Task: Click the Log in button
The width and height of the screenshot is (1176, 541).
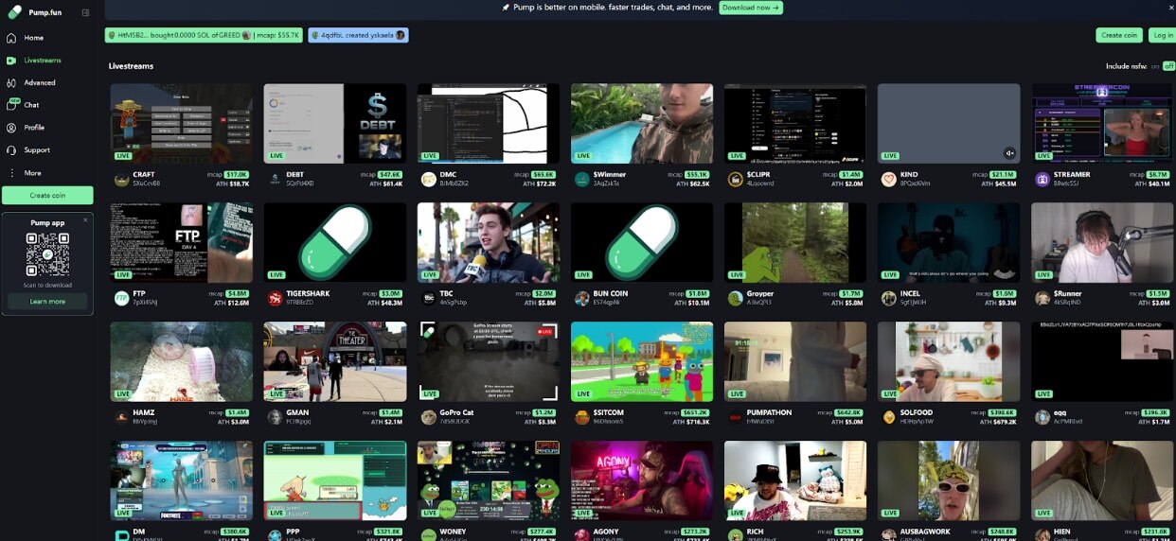Action: [1162, 35]
